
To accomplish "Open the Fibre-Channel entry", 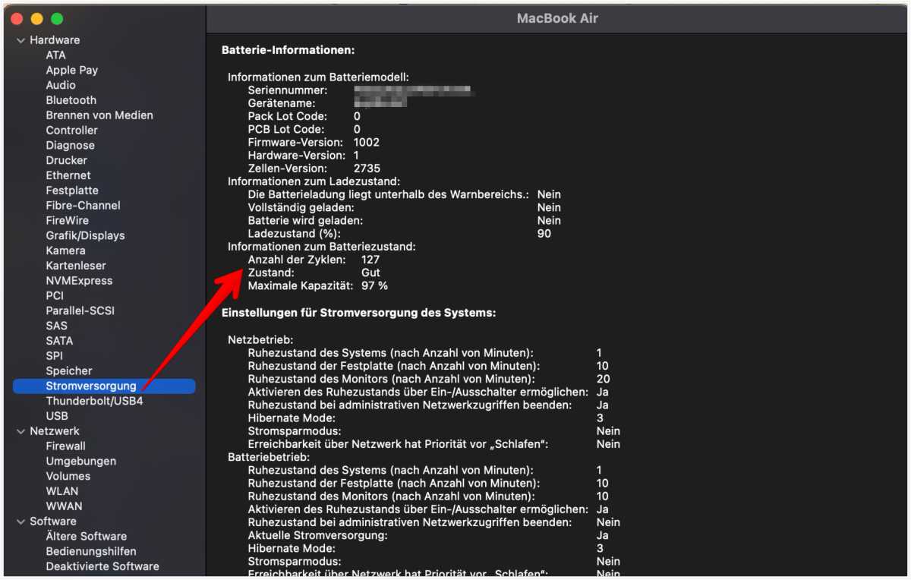I will (83, 206).
